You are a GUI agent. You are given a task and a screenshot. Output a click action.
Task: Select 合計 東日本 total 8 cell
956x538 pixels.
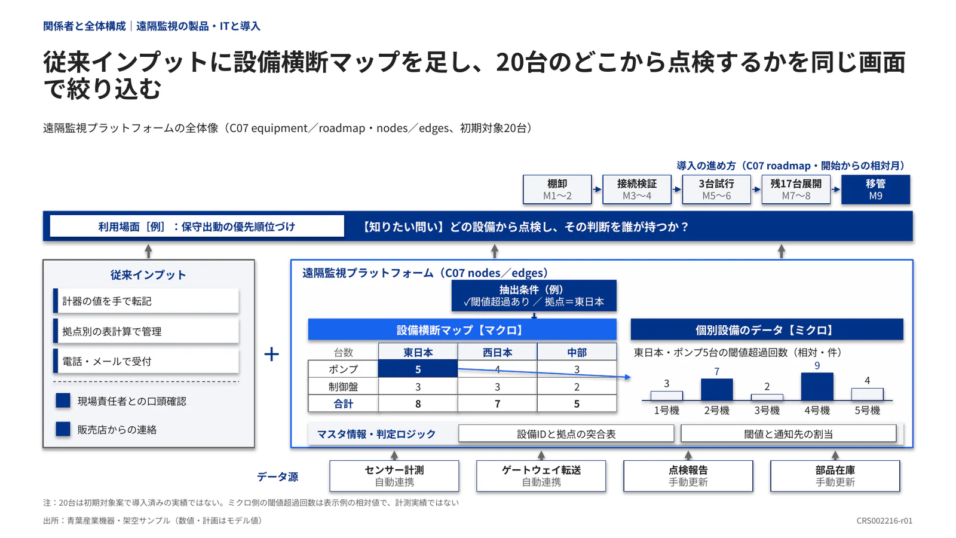click(418, 404)
